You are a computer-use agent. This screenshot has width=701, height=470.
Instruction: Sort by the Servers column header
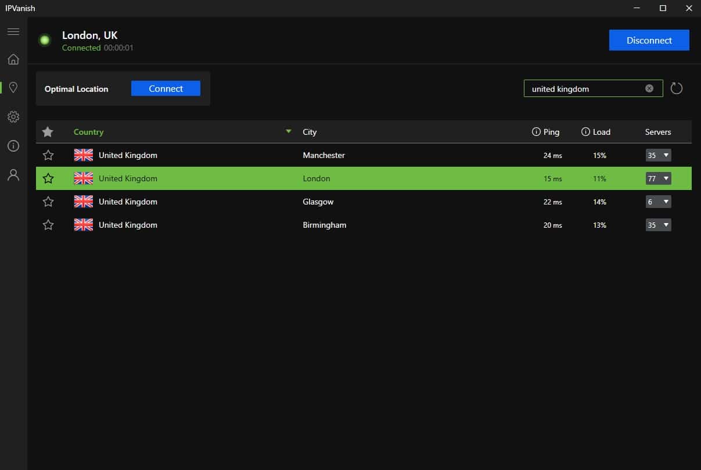pos(658,132)
